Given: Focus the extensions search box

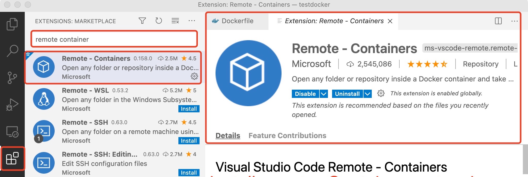Looking at the screenshot, I should [x=114, y=39].
